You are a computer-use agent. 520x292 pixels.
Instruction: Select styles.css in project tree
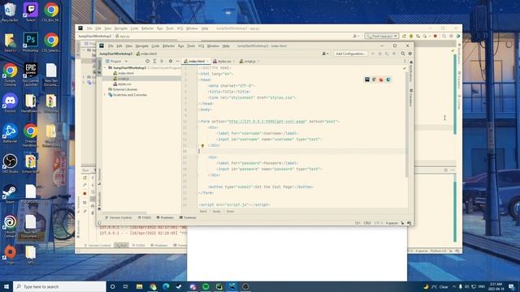[x=124, y=84]
